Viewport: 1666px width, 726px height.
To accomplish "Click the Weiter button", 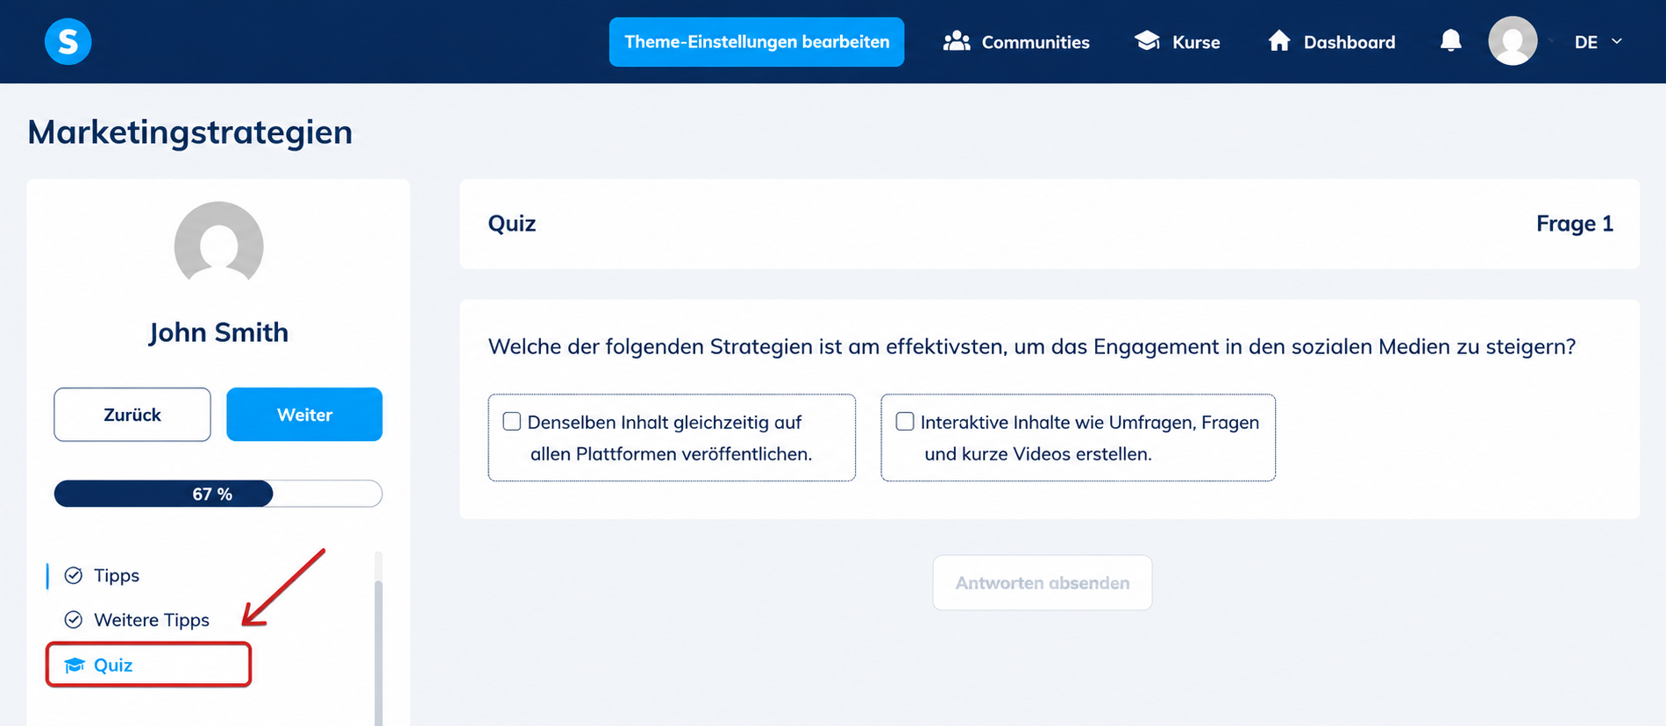I will coord(304,415).
